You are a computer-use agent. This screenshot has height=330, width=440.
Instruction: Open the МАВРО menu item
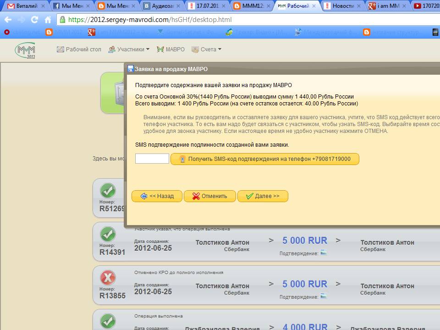click(x=170, y=49)
